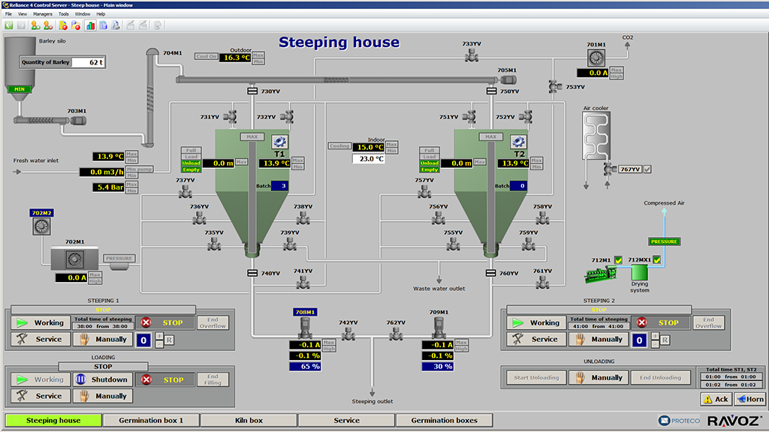Click the log off user toolbar icon
Image resolution: width=769 pixels, height=432 pixels.
(48, 25)
